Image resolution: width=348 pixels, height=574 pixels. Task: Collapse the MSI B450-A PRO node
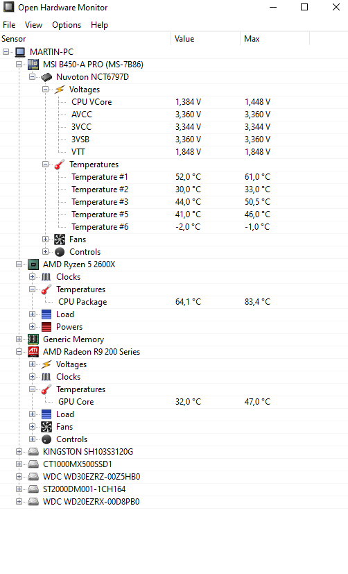[19, 65]
